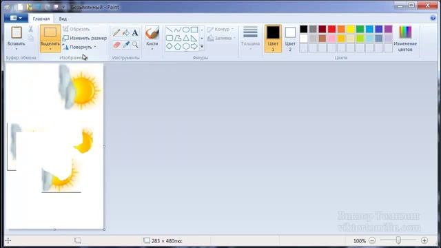Viewport: 441px width, 248px height.
Task: Select the Pencil tool
Action: [x=116, y=32]
